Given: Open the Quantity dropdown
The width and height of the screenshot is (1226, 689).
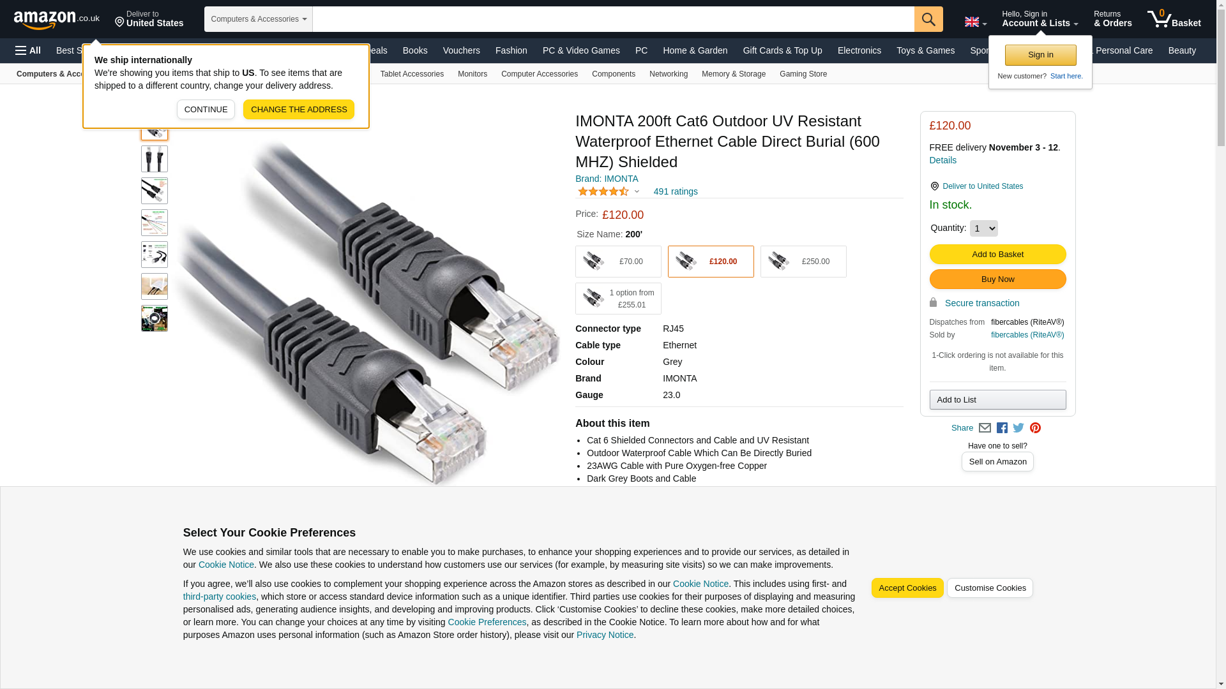Looking at the screenshot, I should coord(983,228).
